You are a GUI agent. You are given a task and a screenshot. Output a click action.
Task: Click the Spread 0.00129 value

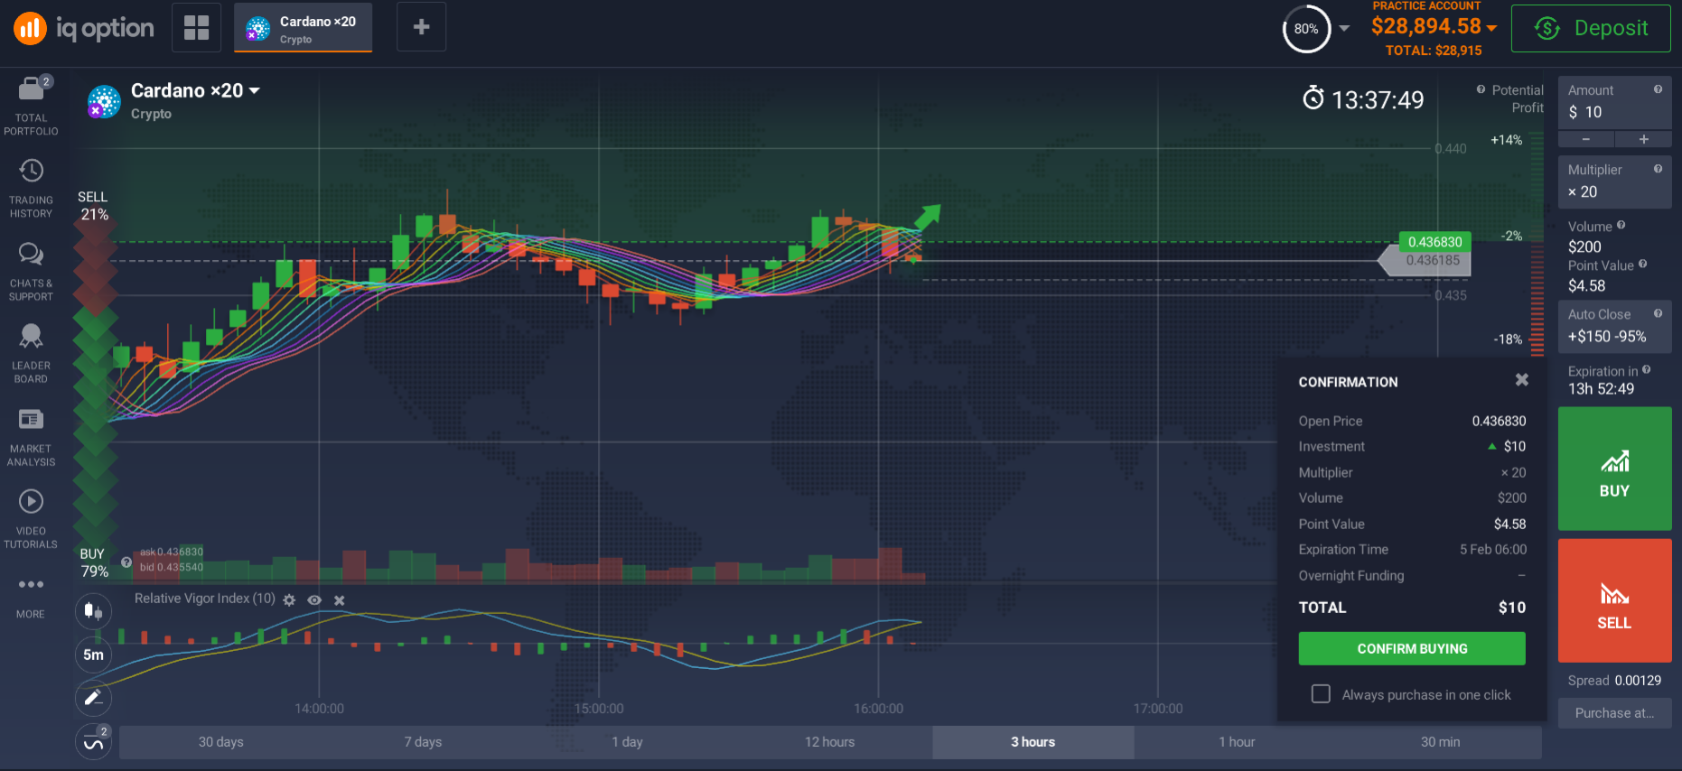point(1638,681)
